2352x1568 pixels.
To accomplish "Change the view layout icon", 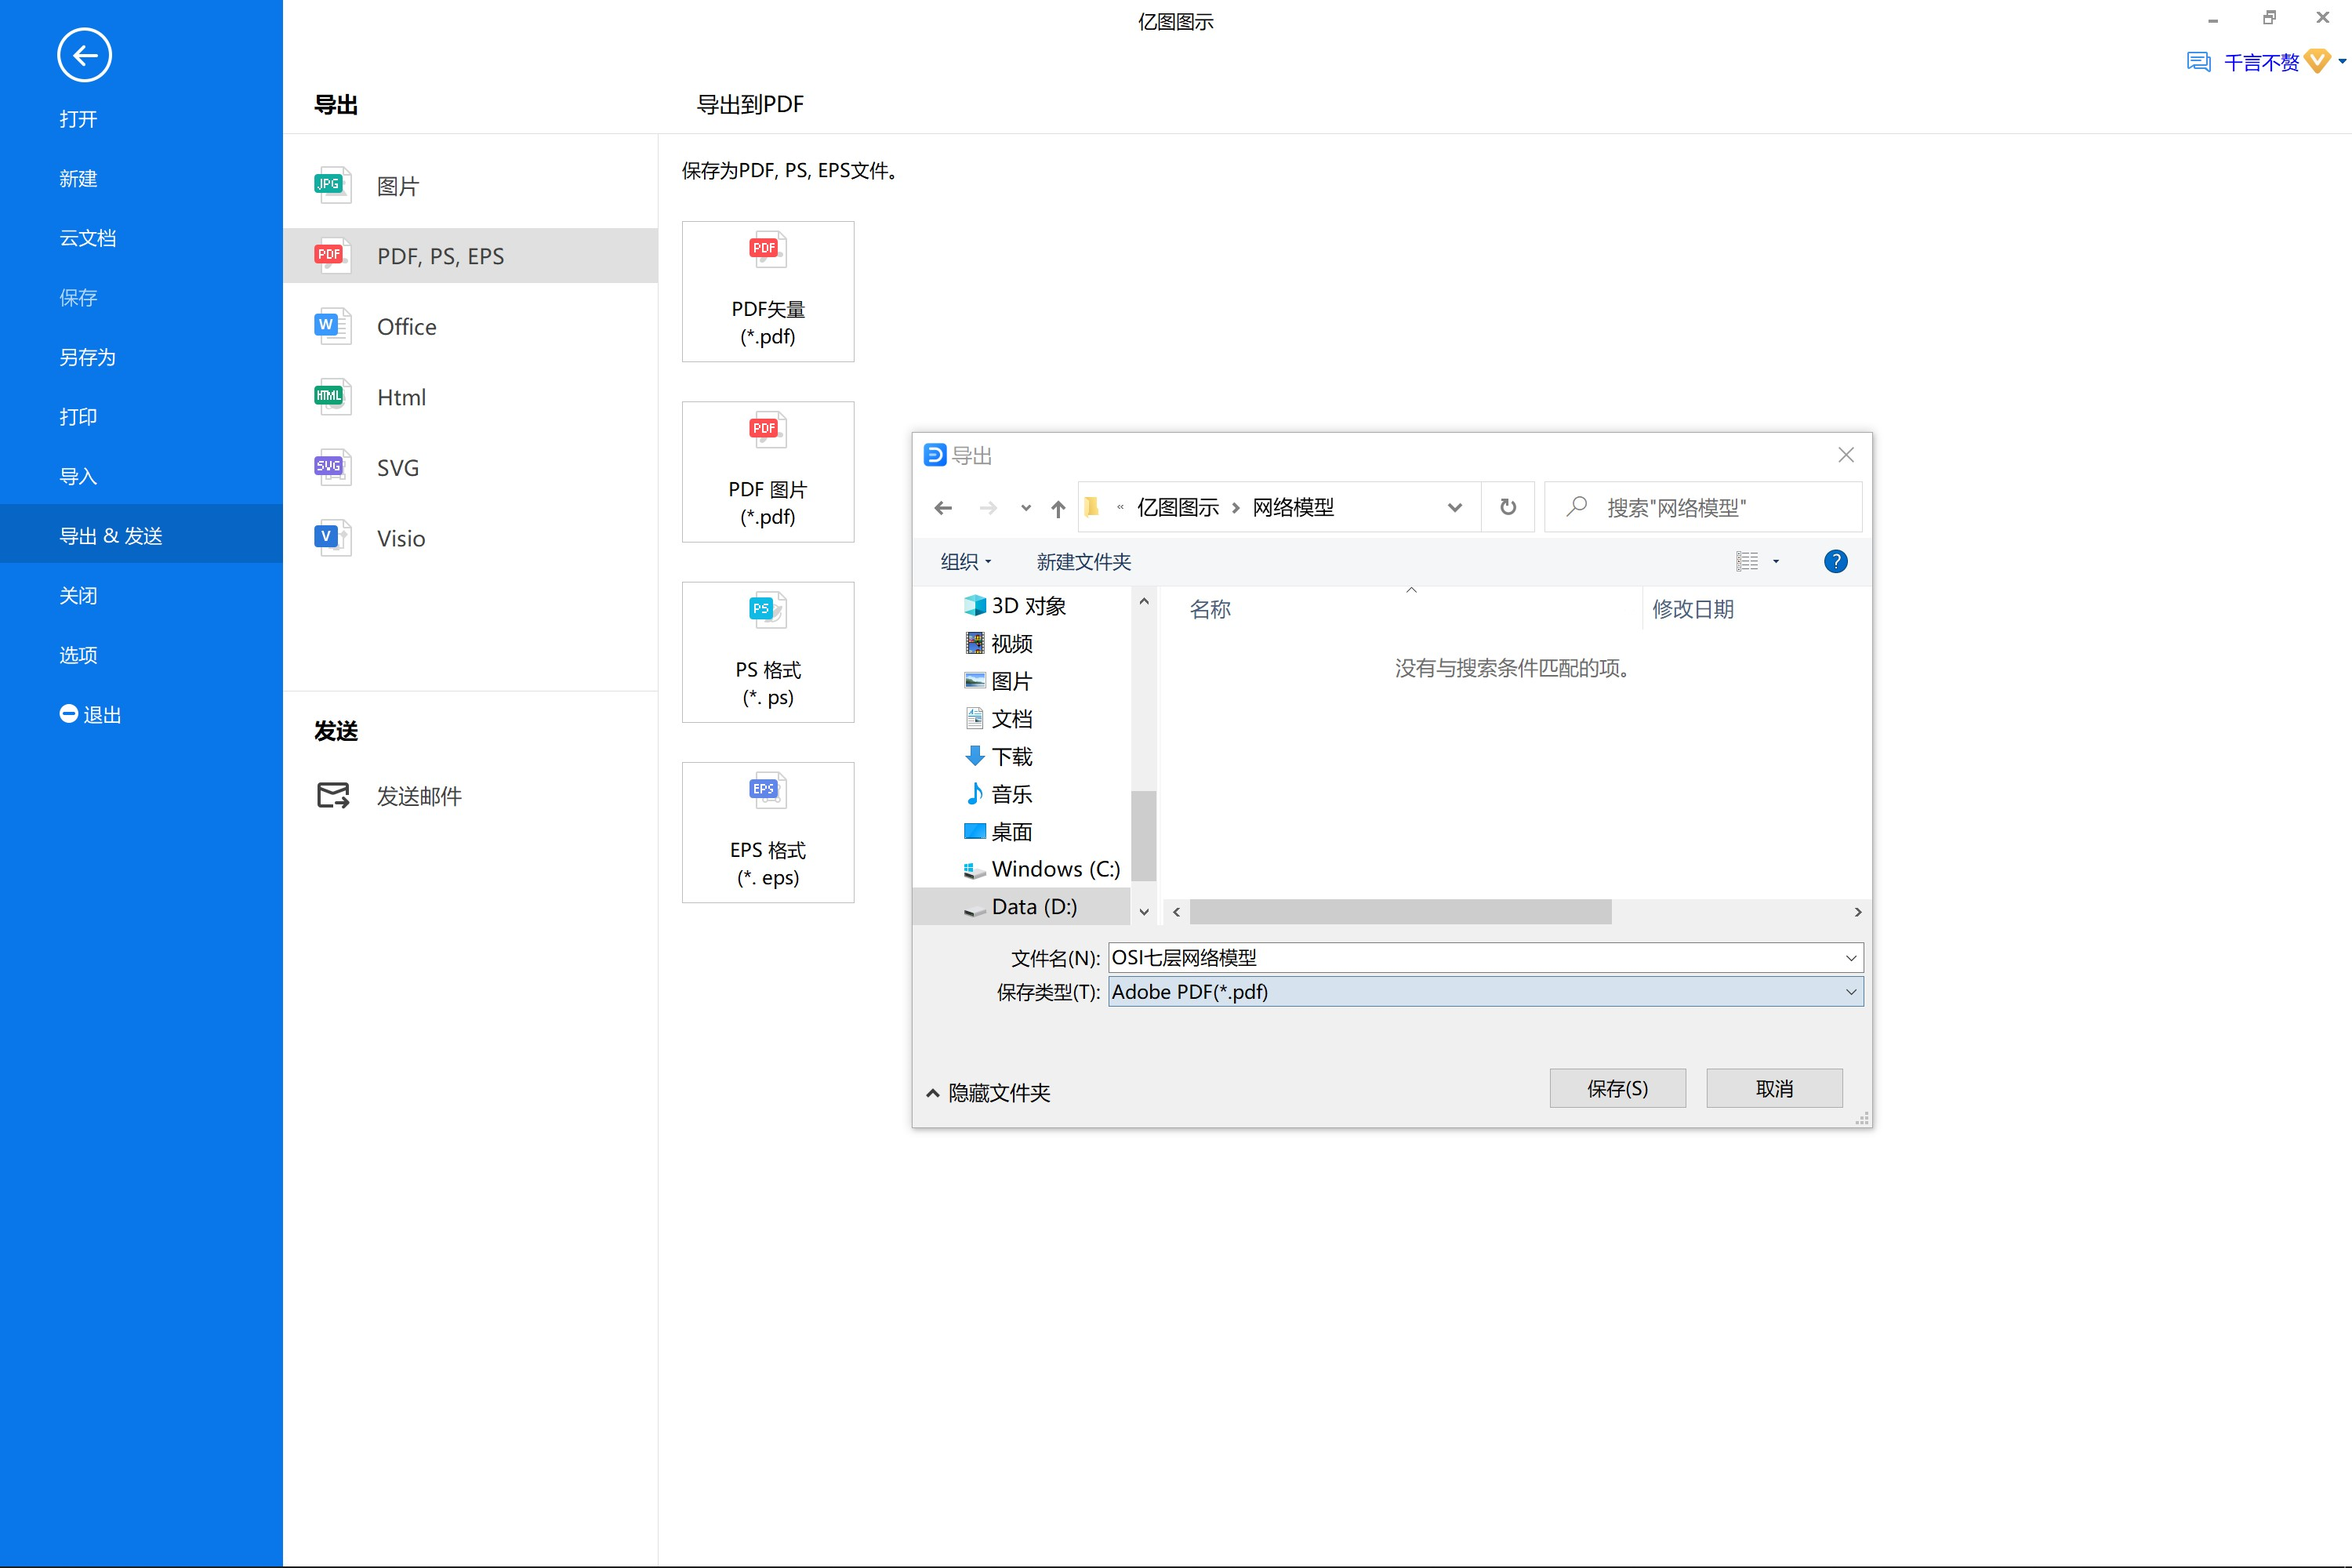I will pos(1747,561).
